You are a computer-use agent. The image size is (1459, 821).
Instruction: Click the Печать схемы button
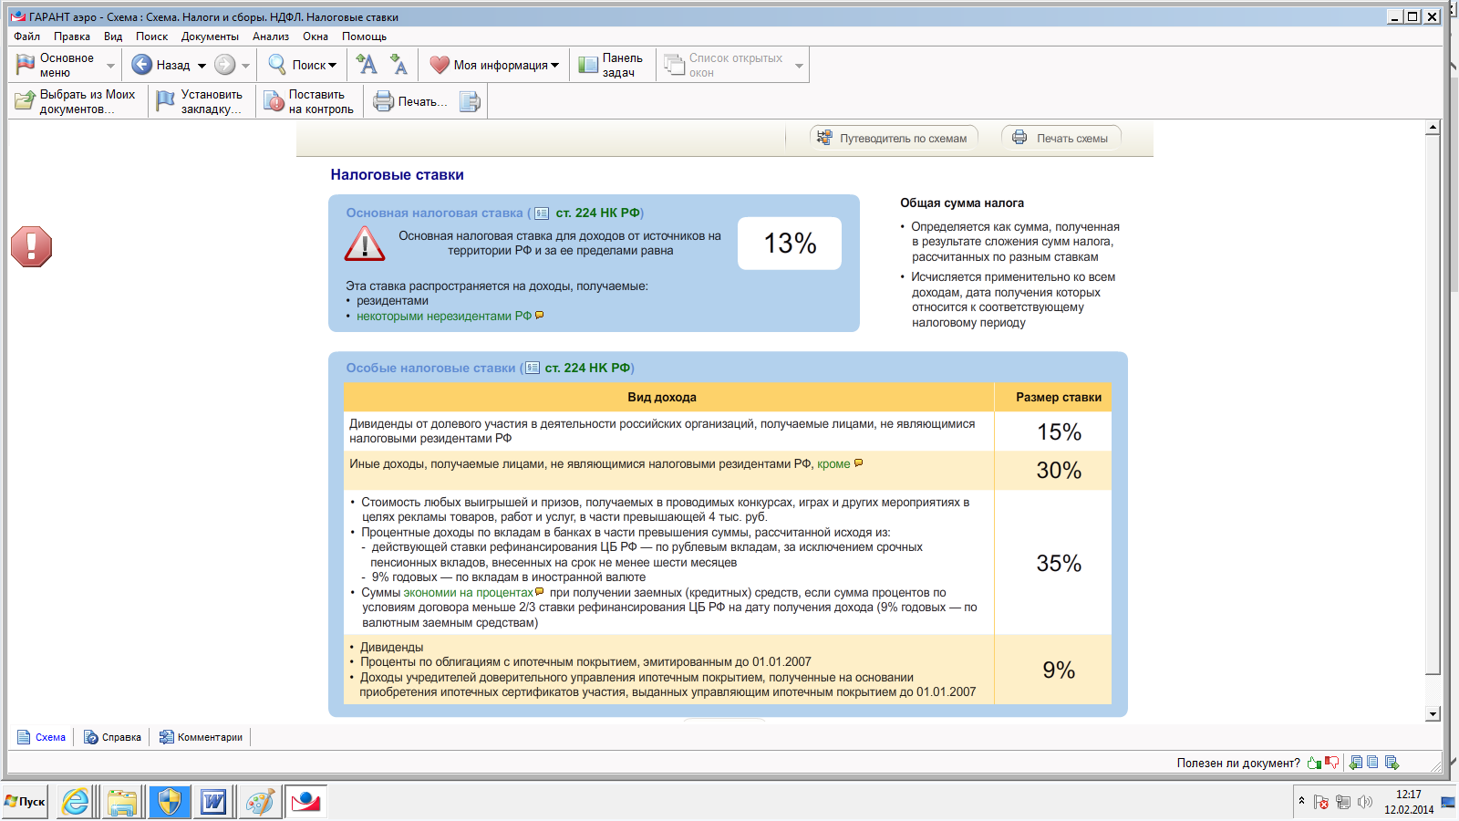pyautogui.click(x=1061, y=138)
